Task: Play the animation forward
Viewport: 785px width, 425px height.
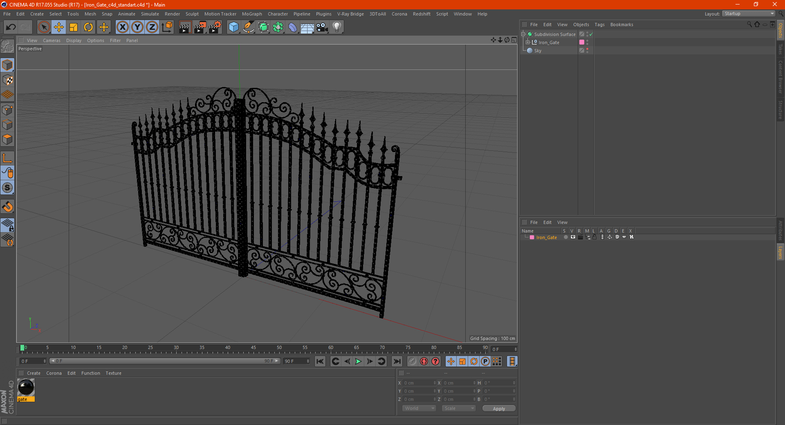Action: [358, 361]
